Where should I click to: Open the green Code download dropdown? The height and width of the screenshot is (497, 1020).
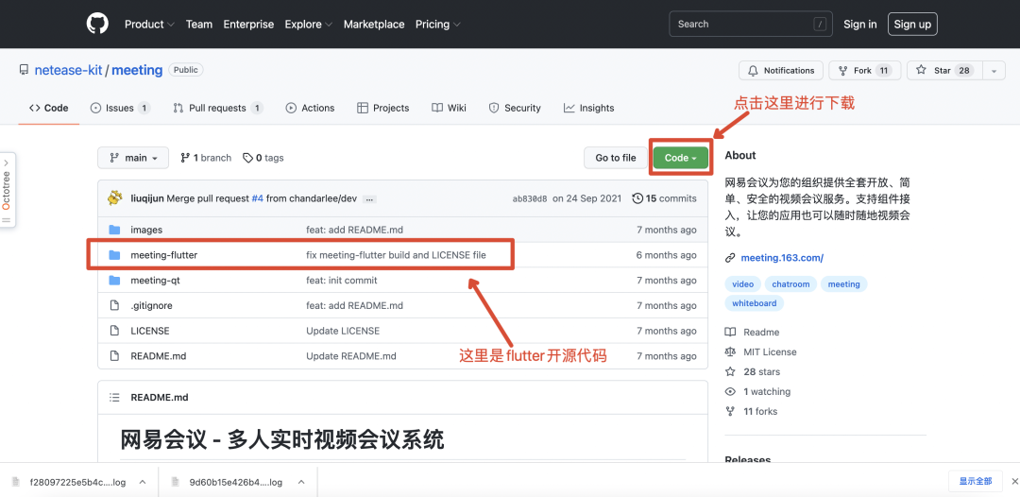(680, 158)
